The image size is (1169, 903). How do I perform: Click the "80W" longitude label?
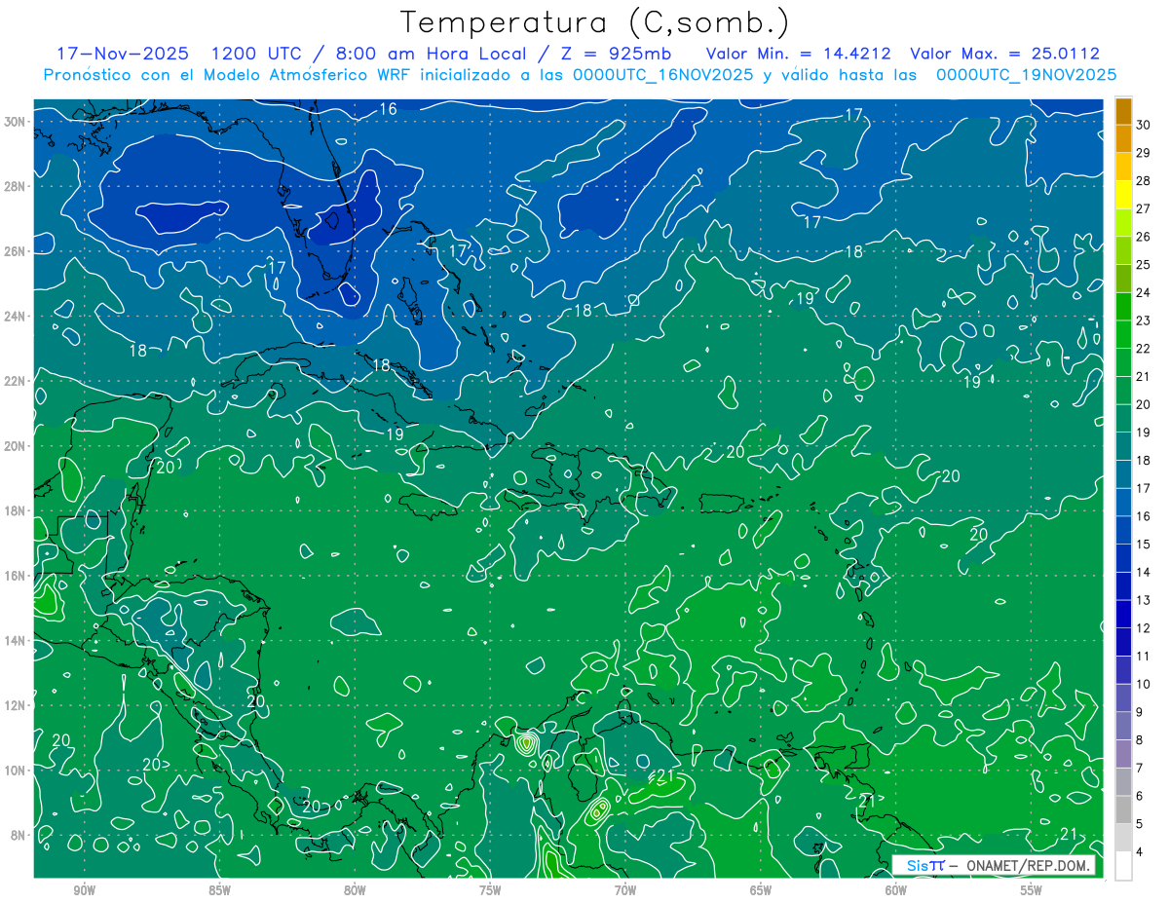click(x=355, y=890)
